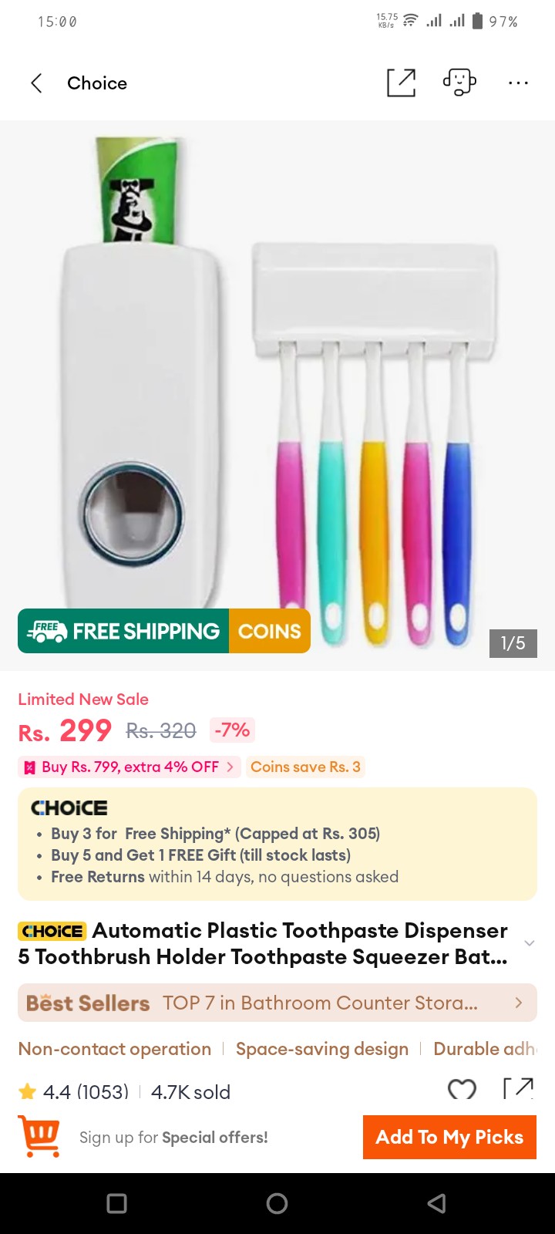Image resolution: width=555 pixels, height=1234 pixels.
Task: Tap Android home navigation button
Action: pos(277,1203)
